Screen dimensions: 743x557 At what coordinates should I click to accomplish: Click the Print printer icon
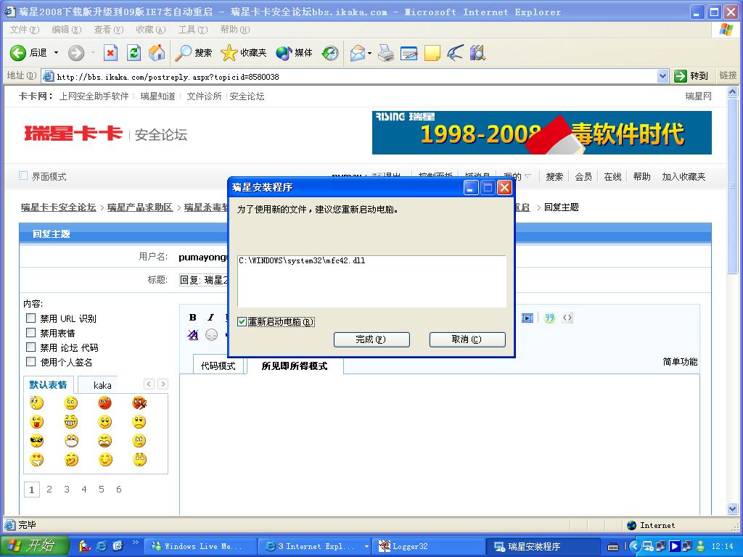coord(386,52)
